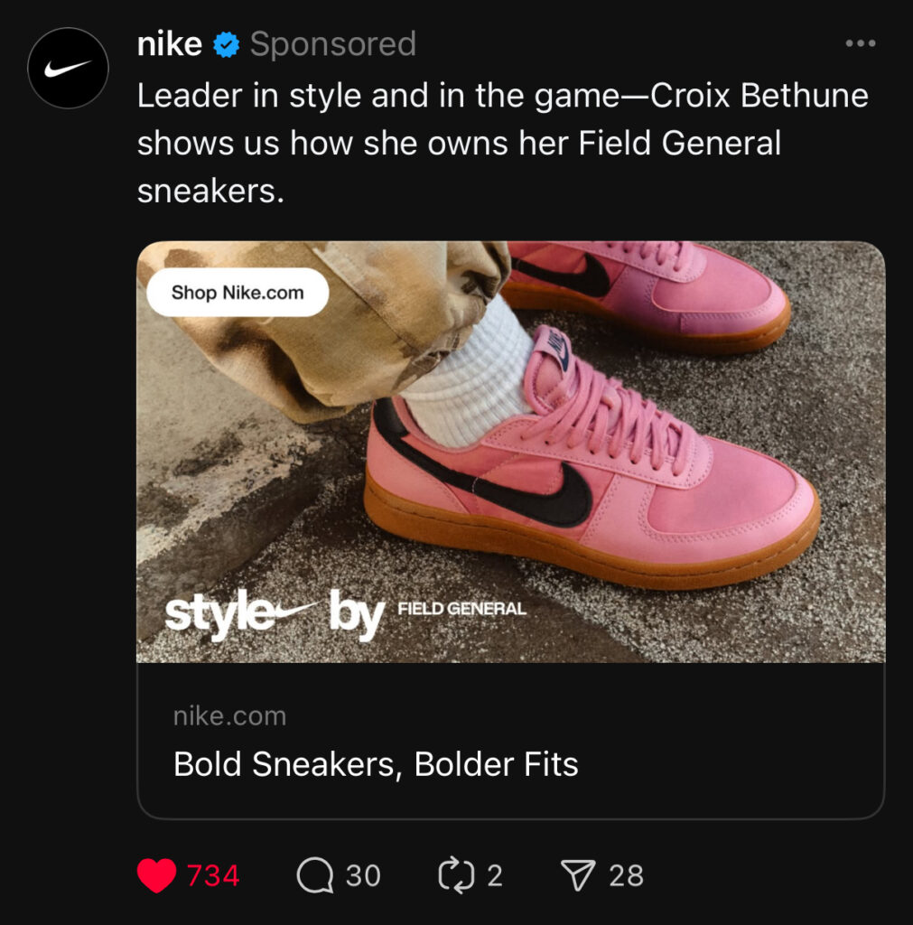This screenshot has width=913, height=925.
Task: Click the 734 likes count
Action: 213,875
